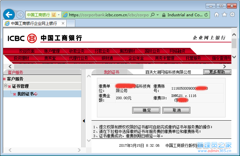Open the 商务卡管理 menu
Image resolution: width=240 pixels, height=156 pixels.
tap(165, 58)
